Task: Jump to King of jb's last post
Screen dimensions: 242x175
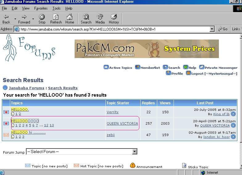Action: 233,114
